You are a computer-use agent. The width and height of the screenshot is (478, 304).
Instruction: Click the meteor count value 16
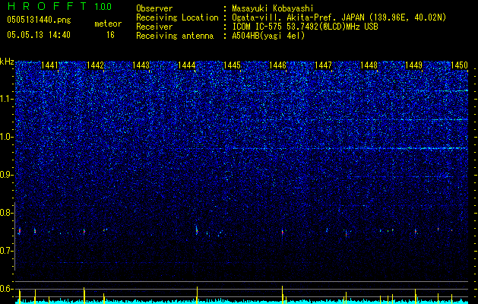pyautogui.click(x=110, y=35)
